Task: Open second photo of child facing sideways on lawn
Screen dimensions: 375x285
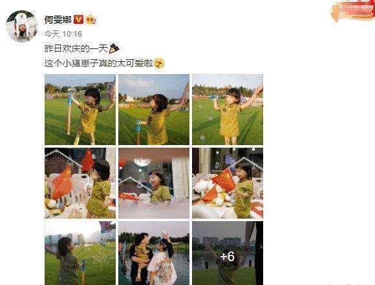Action: click(154, 110)
